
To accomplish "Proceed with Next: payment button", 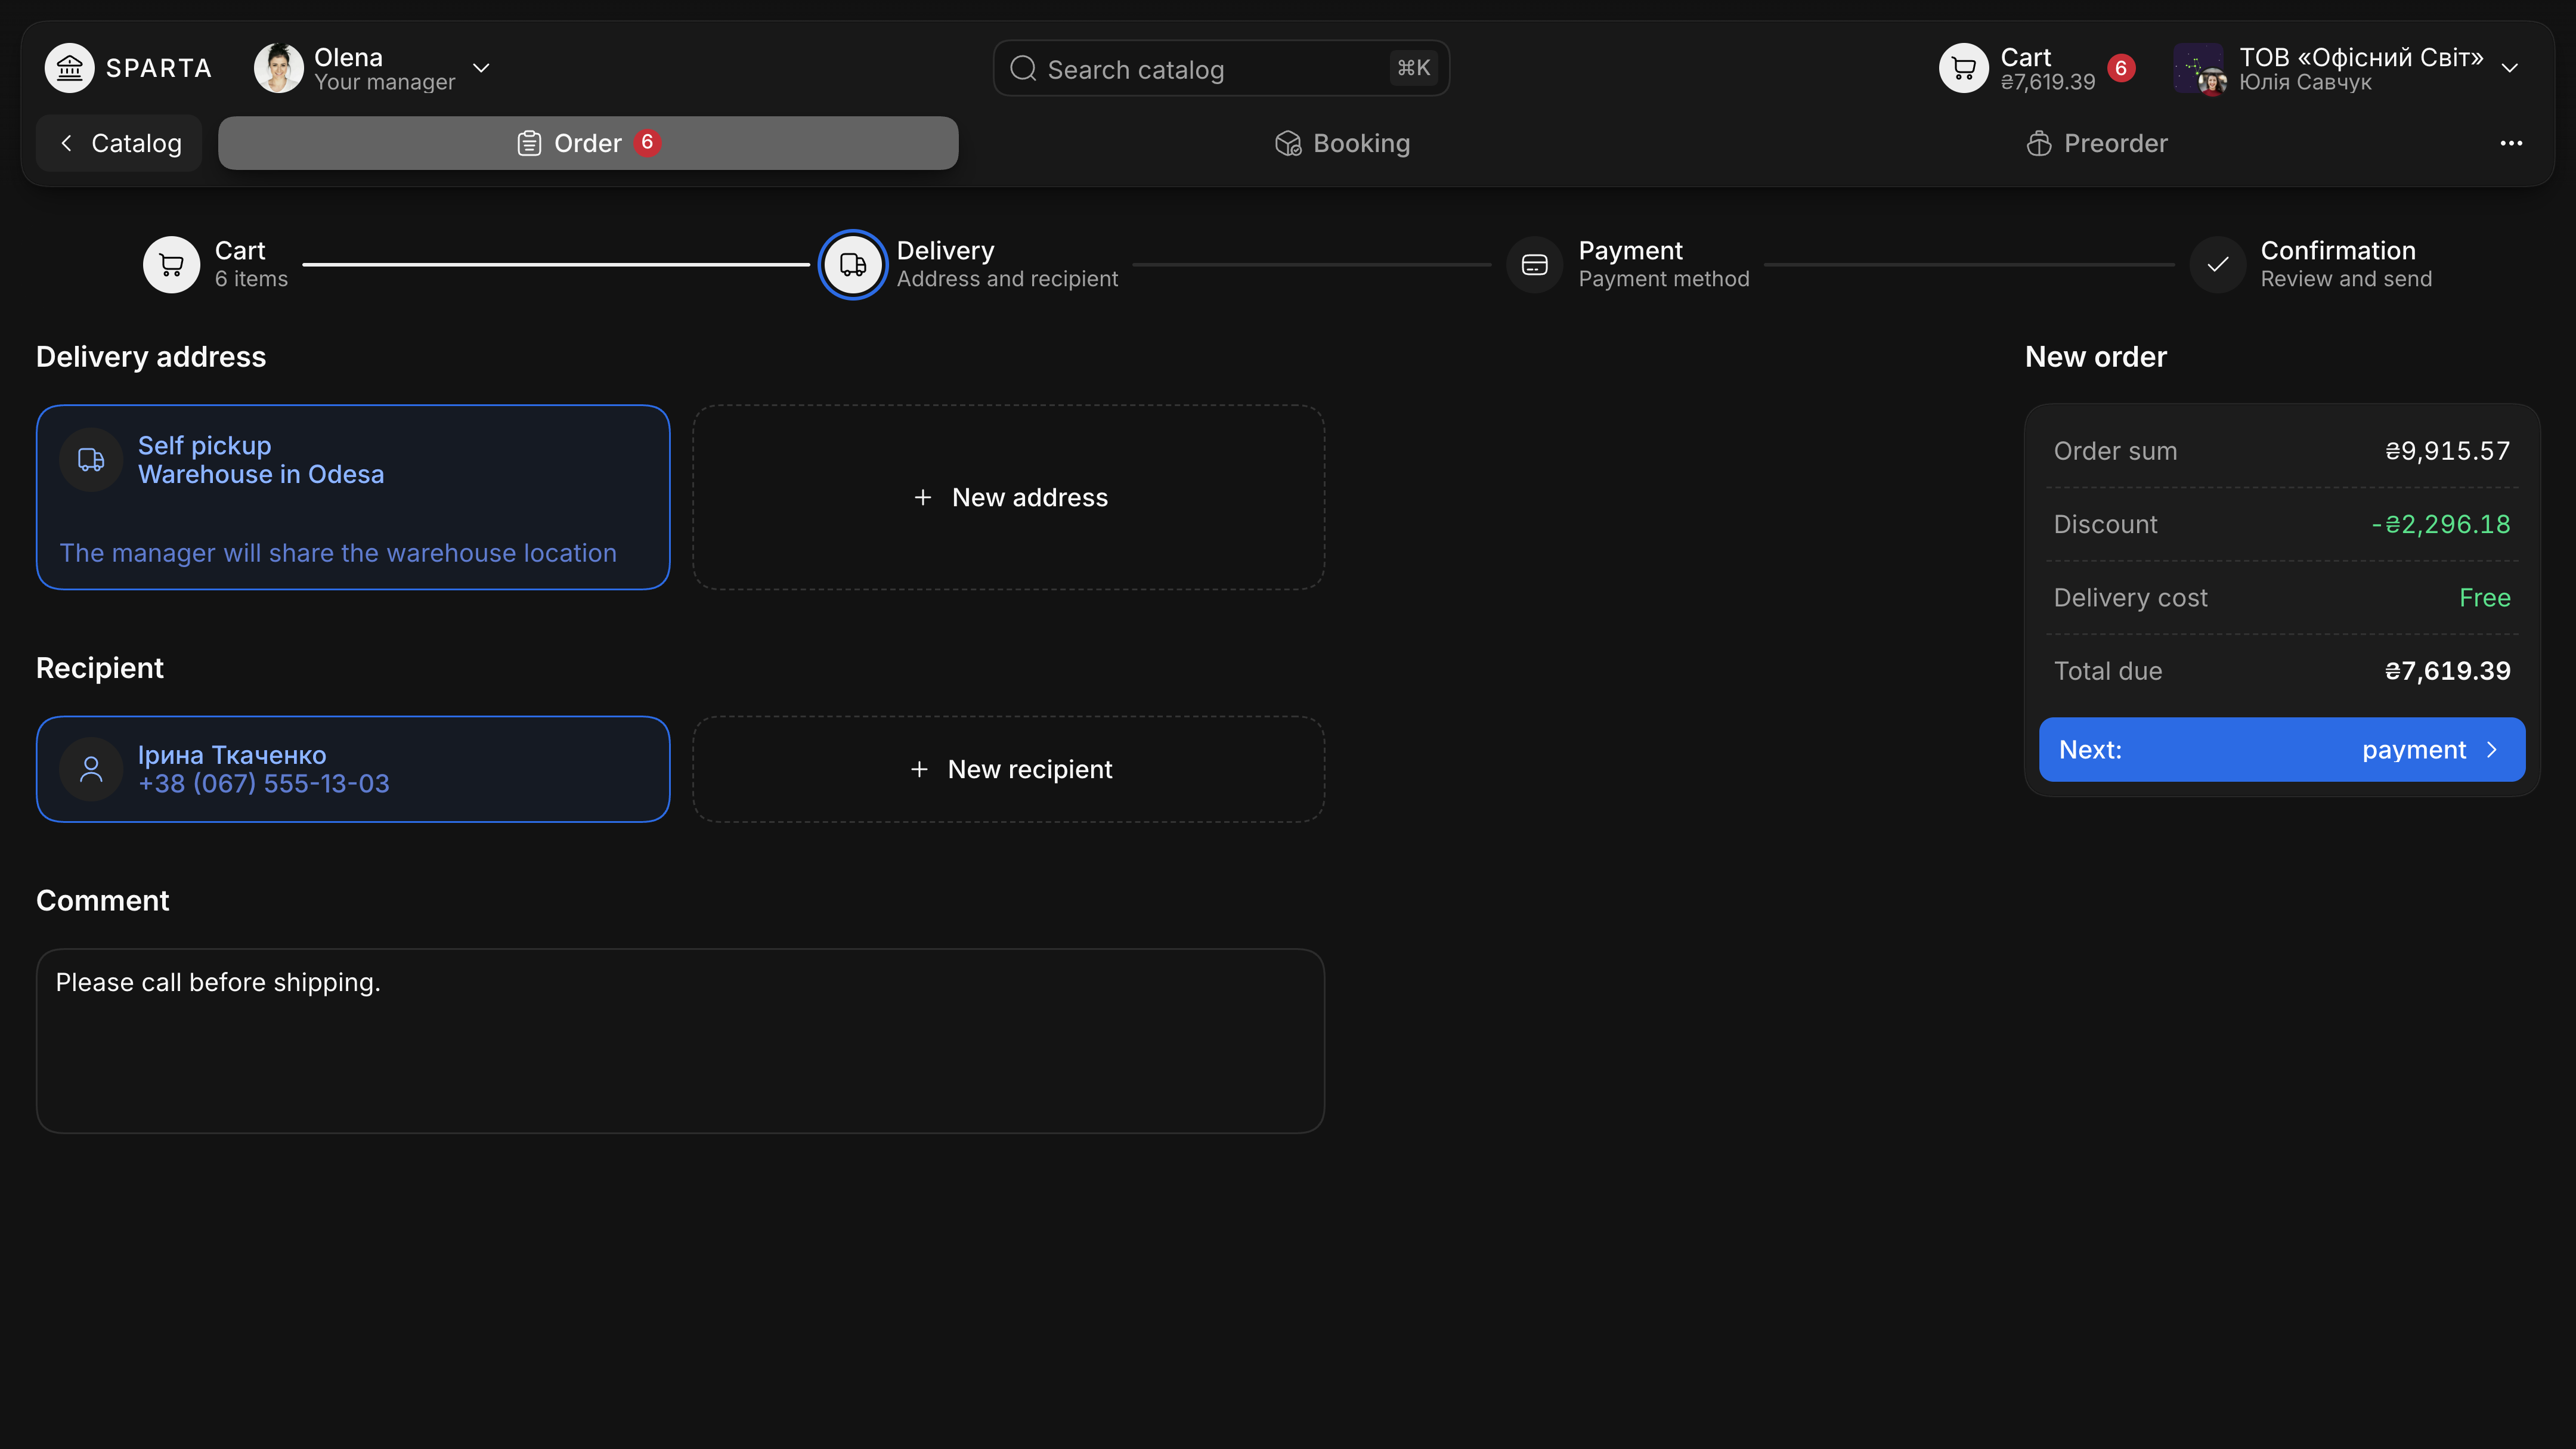I will 2282,749.
